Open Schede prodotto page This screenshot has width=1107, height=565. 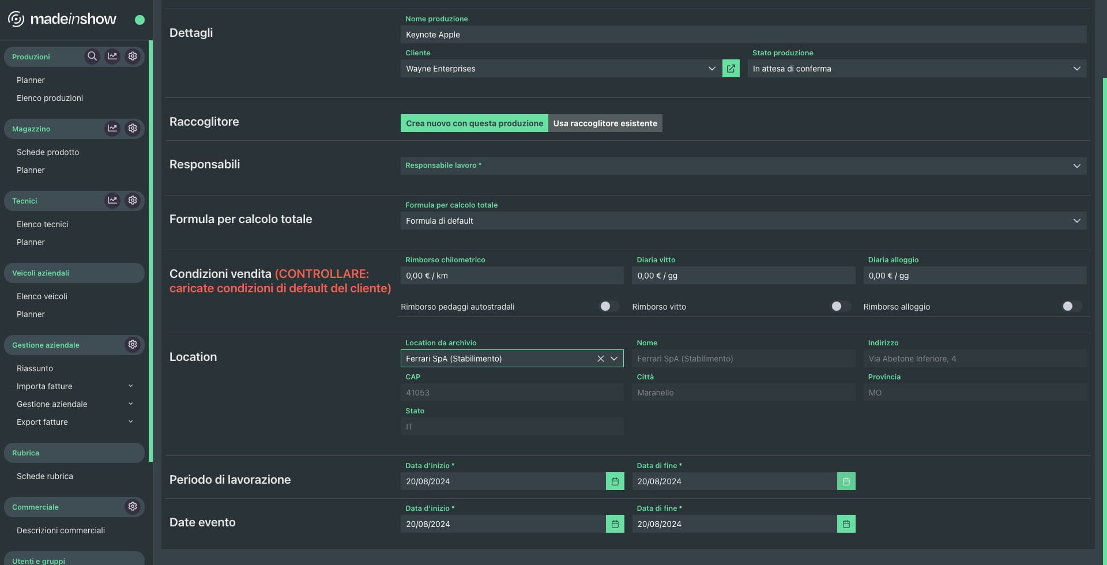(48, 152)
